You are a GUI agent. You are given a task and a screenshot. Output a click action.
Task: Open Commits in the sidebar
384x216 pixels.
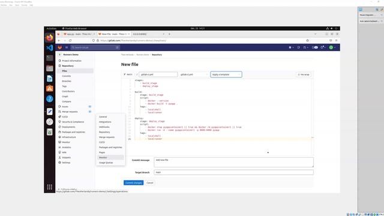pos(67,76)
